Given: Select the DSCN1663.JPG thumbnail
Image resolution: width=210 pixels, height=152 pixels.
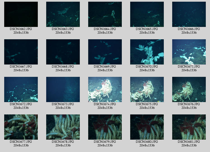Looking at the screenshot, I should pyautogui.click(x=63, y=14).
